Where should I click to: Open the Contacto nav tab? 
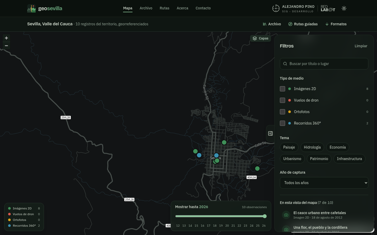click(x=203, y=8)
